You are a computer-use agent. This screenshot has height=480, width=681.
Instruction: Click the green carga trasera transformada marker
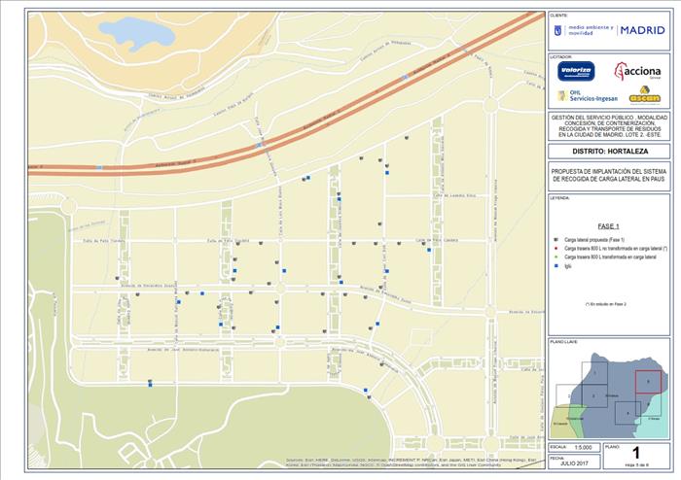(x=556, y=257)
